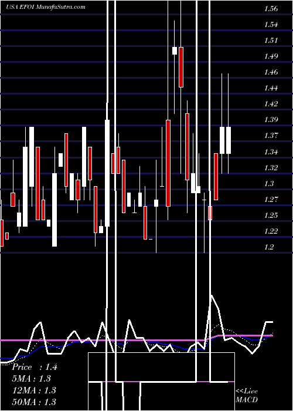This screenshot has height=411, width=293.
Task: Click the 1.22 price axis label
Action: (271, 231)
